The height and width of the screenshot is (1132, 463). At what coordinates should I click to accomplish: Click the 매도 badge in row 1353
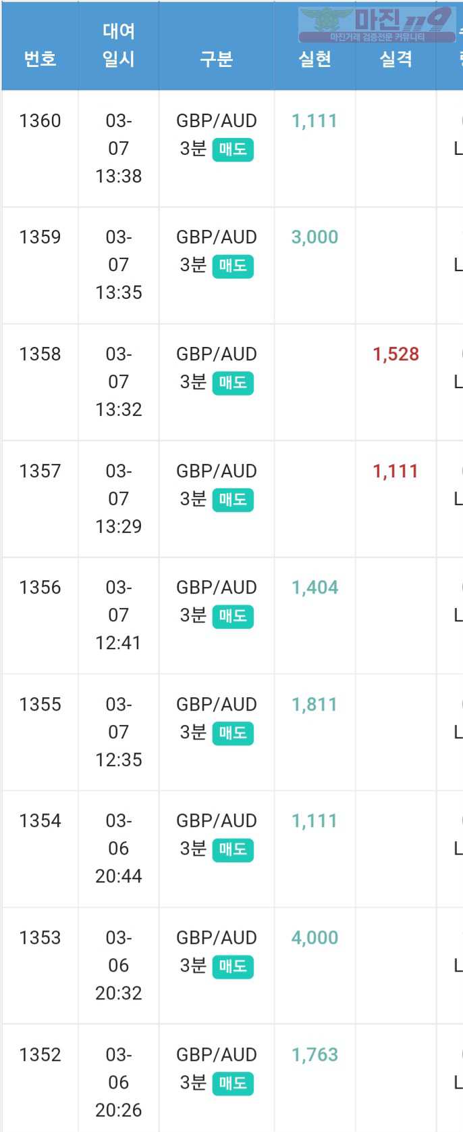pyautogui.click(x=233, y=966)
